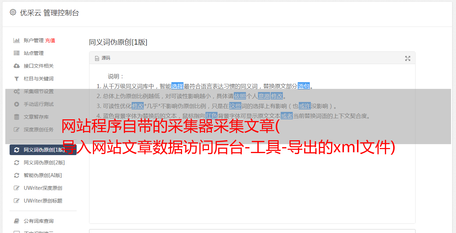Click the 优采云 管理控制台 title
The image size is (456, 233).
49,13
